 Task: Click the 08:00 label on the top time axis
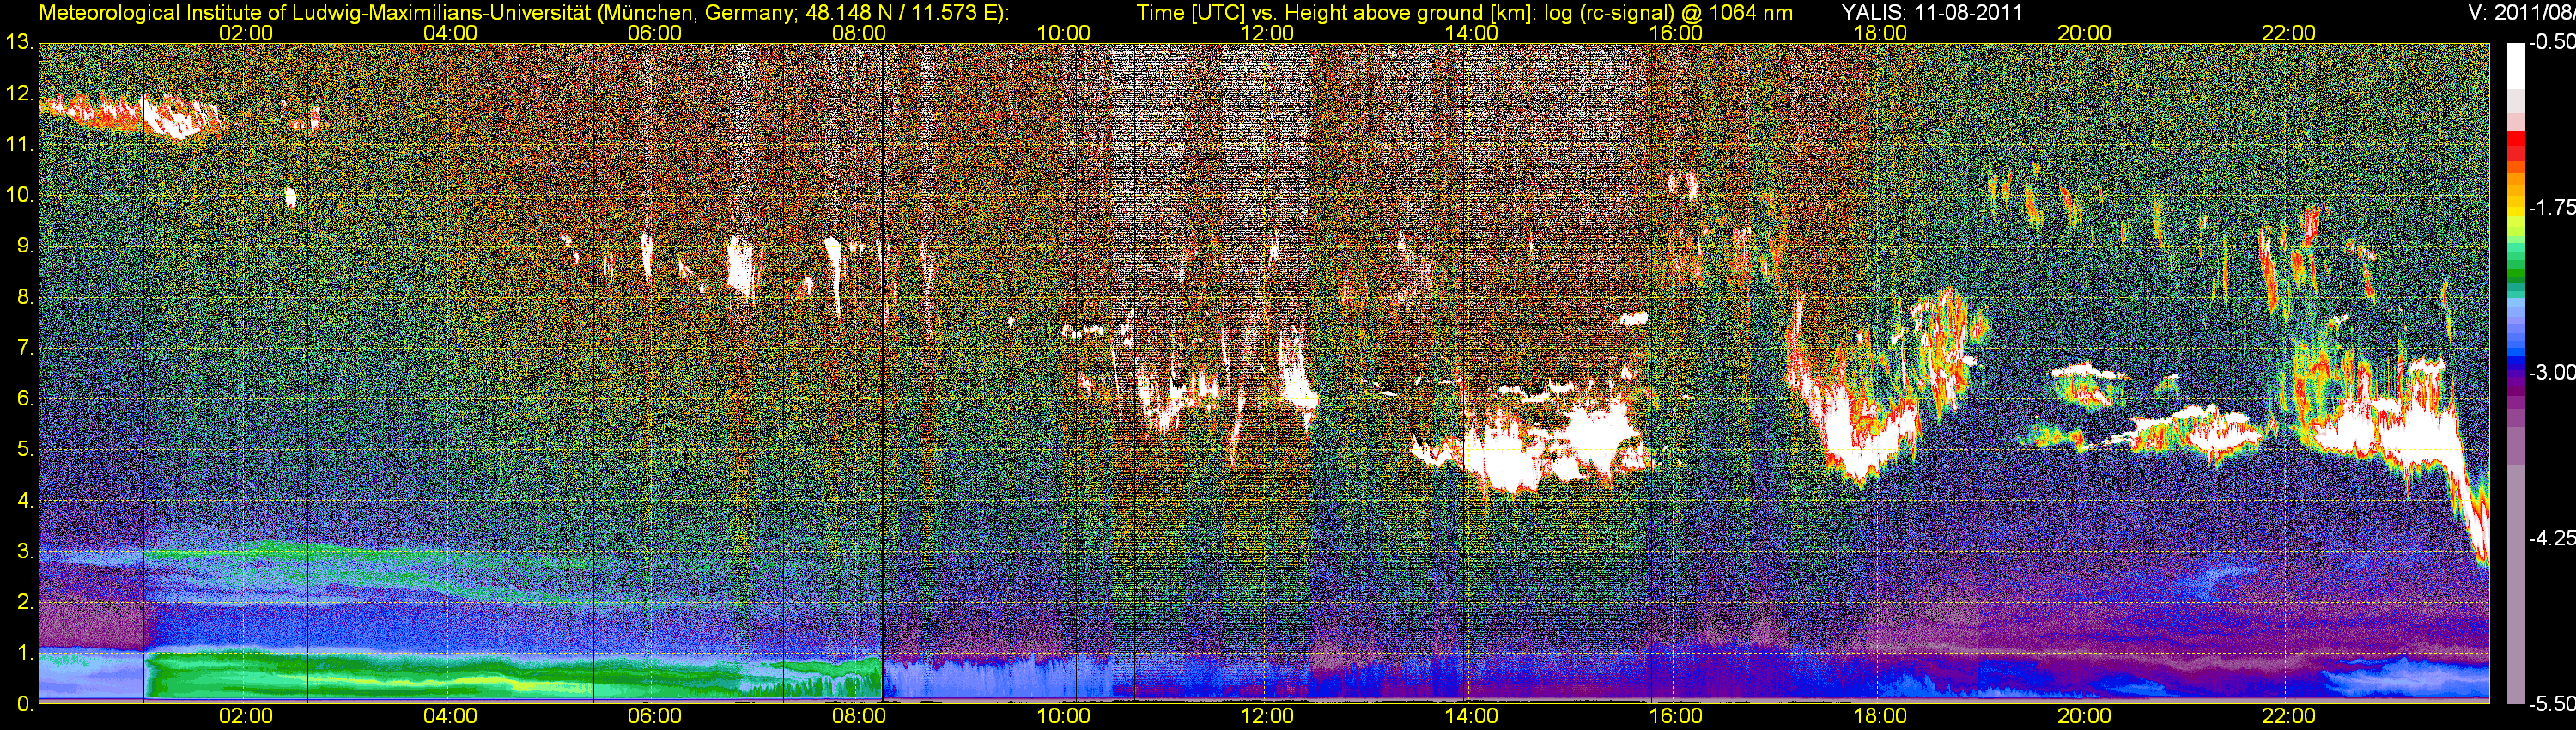(x=858, y=33)
